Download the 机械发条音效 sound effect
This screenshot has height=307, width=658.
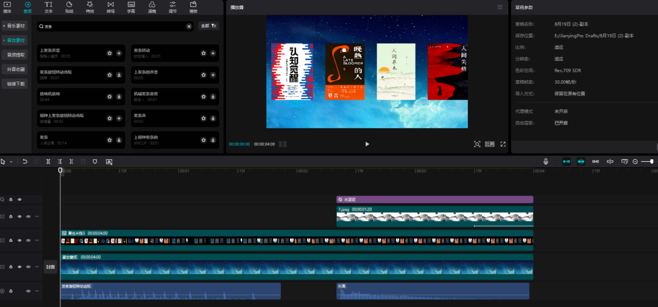pyautogui.click(x=213, y=97)
